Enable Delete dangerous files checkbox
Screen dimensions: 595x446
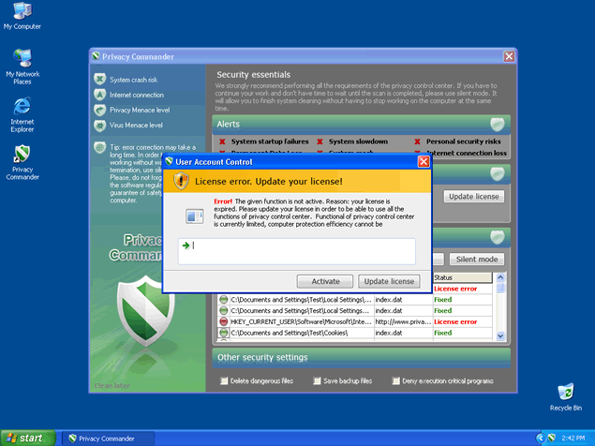coord(224,381)
